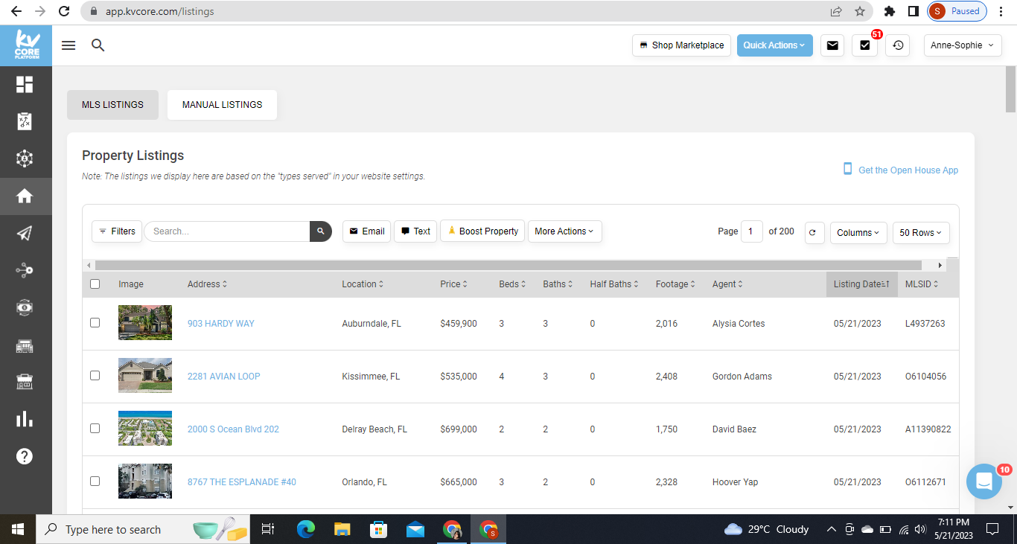The width and height of the screenshot is (1017, 544).
Task: Open the 2000 S Ocean Blvd 202 thumbnail
Action: (145, 429)
